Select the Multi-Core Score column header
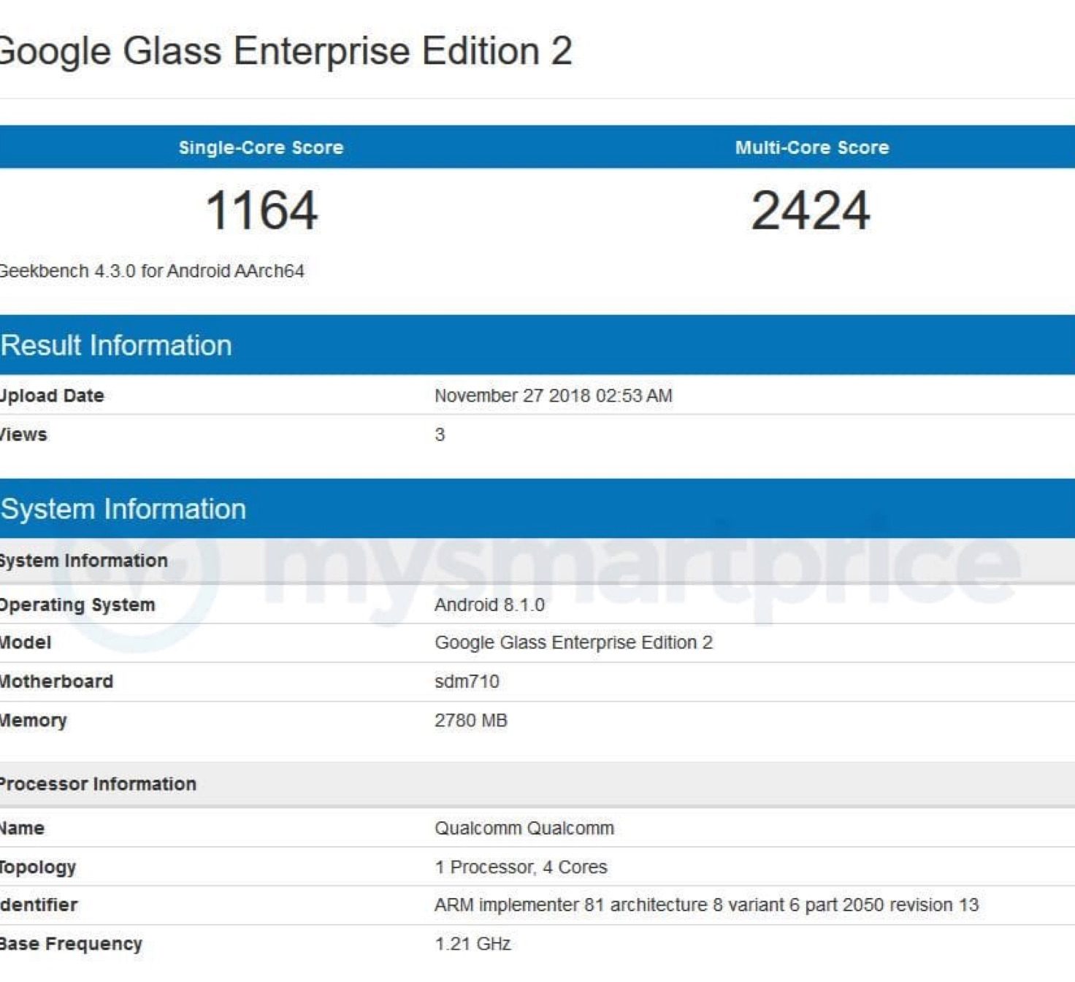This screenshot has width=1075, height=982. point(812,147)
